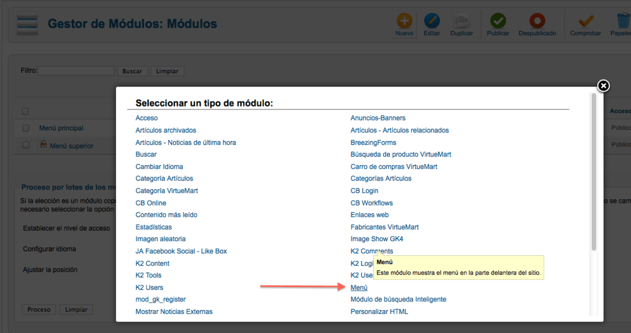This screenshot has height=333, width=631.
Task: Click the dialog's vertical scrollbar
Action: (594, 172)
